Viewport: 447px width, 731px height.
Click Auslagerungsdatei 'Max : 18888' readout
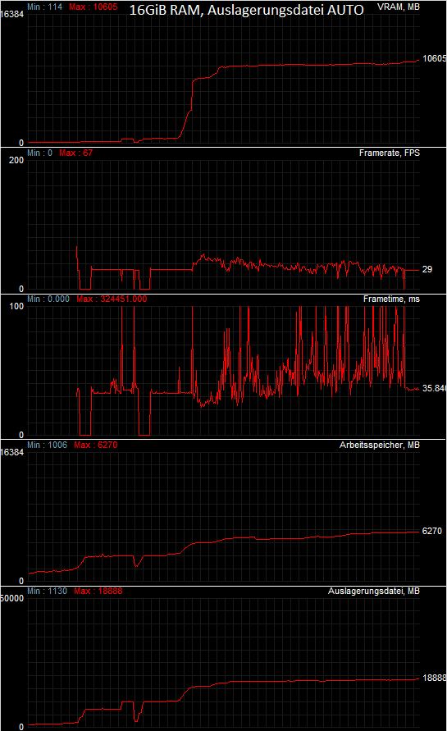click(98, 592)
